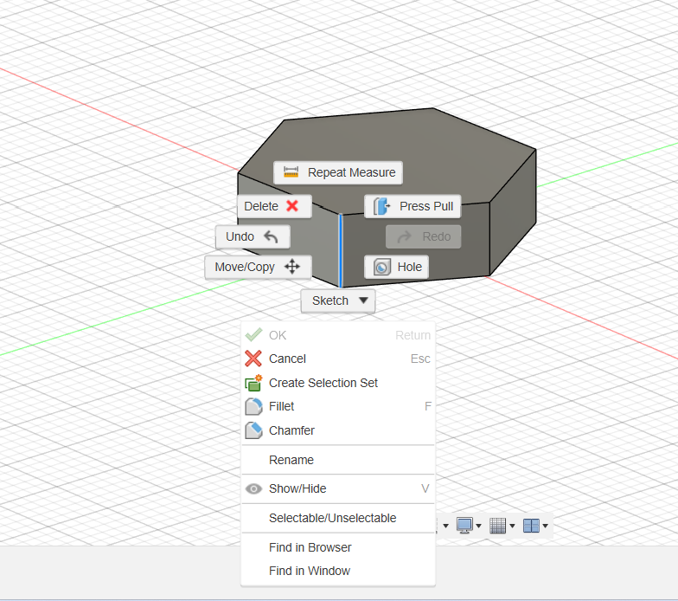Image resolution: width=678 pixels, height=601 pixels.
Task: Expand the Display Settings dropdown arrow
Action: click(x=479, y=527)
